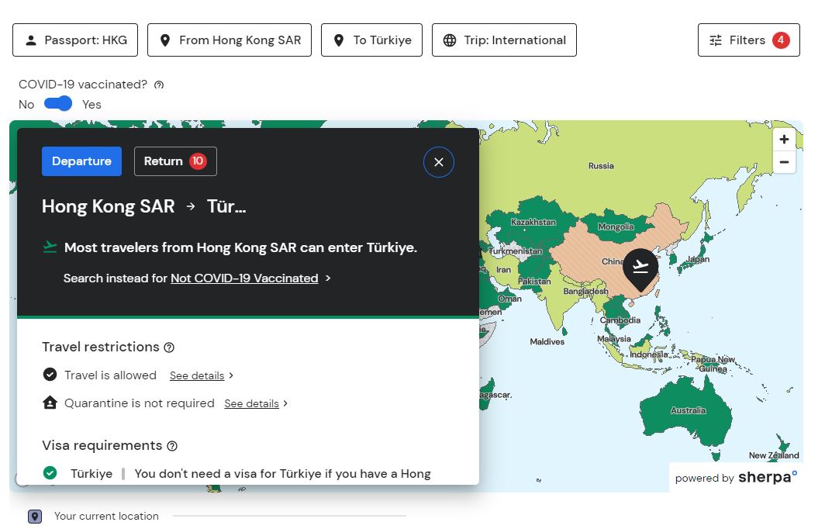Click the green plane icon beside Most travelers
Image resolution: width=825 pixels, height=529 pixels.
(x=50, y=247)
